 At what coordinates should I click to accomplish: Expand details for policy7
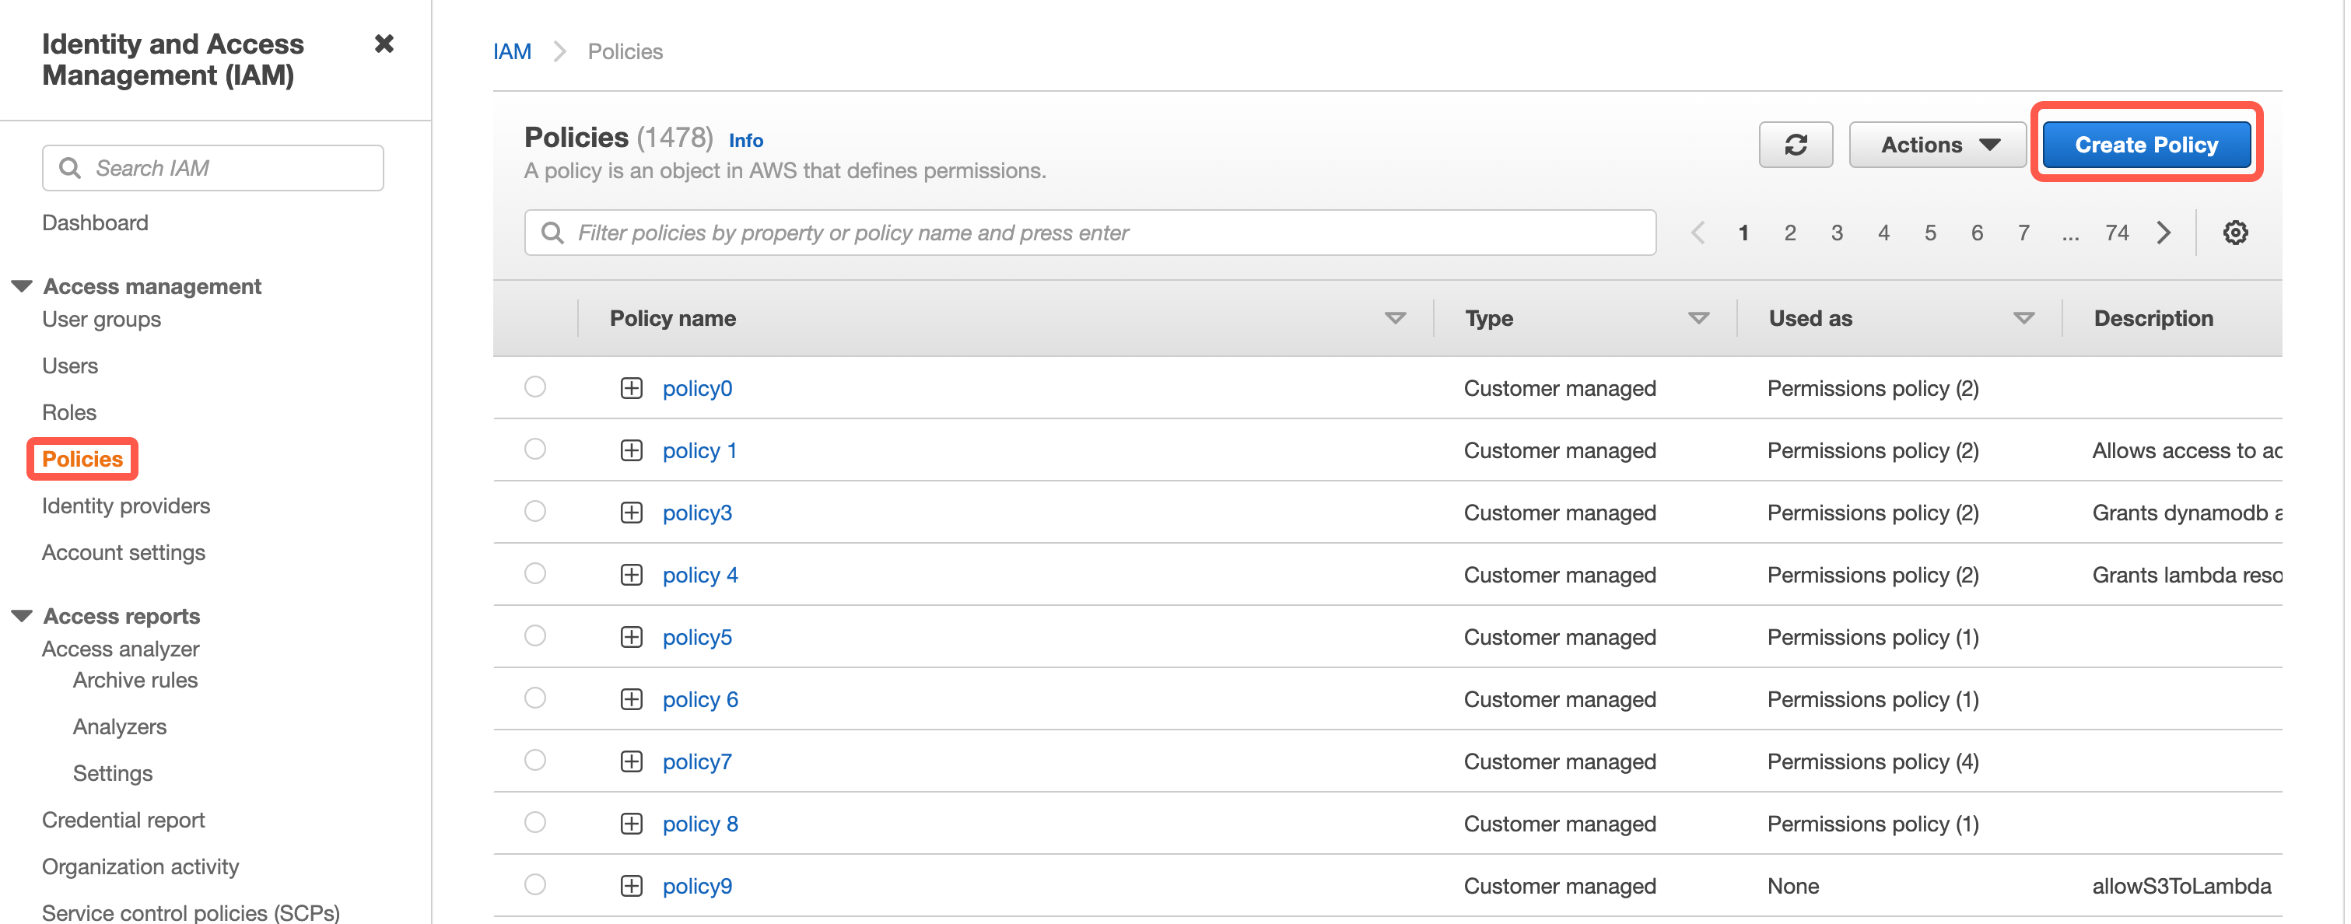pos(632,761)
